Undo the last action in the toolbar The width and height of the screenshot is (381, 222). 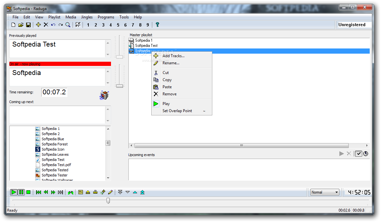(x=53, y=25)
